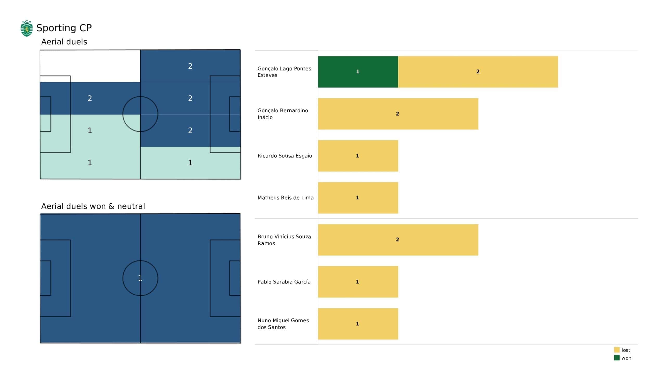Select Pablo Sarabia García's lost bar
This screenshot has height=391, width=666.
pyautogui.click(x=358, y=282)
